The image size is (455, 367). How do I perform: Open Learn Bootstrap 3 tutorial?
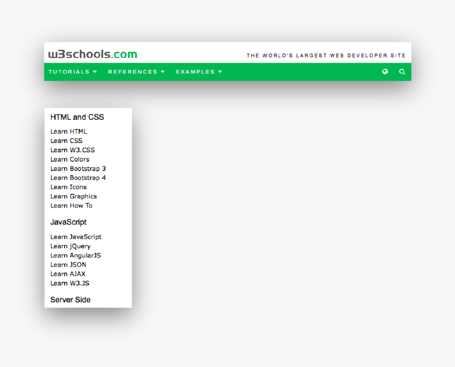coord(78,168)
